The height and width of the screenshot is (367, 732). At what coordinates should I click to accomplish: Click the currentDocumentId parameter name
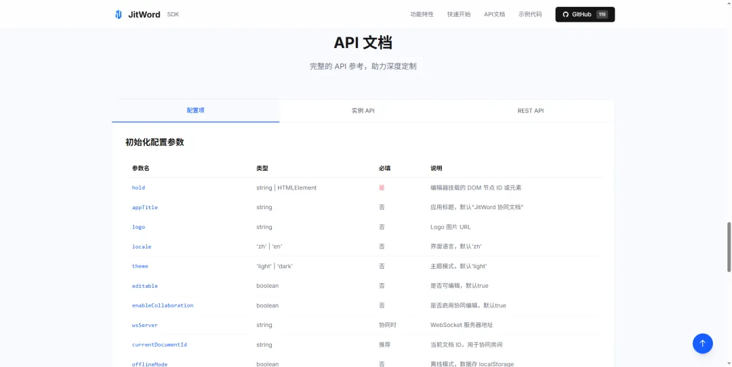159,345
